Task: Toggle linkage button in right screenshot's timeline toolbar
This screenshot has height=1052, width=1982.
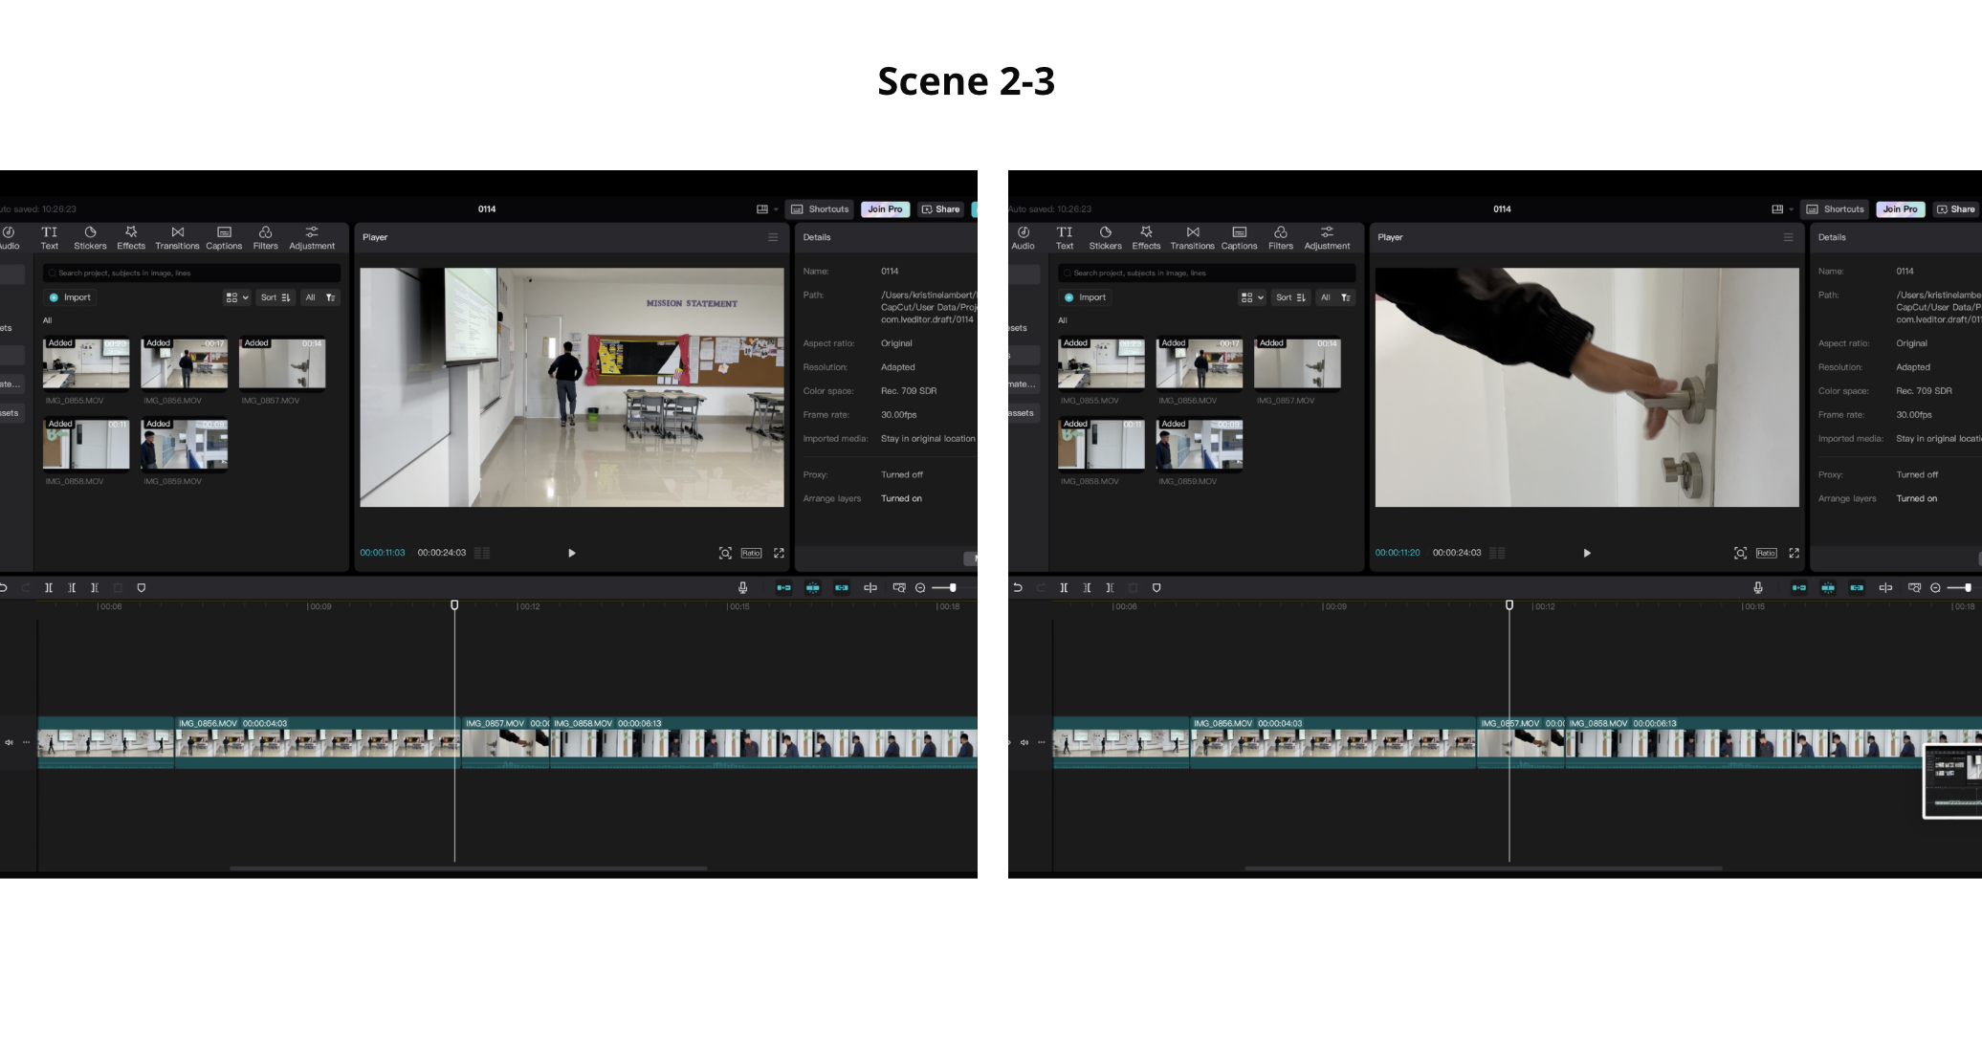Action: pos(1856,588)
